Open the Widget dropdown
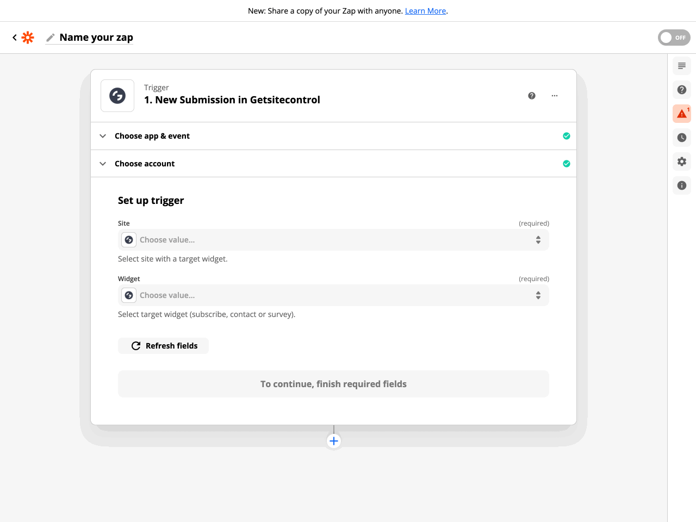Screen dimensions: 696x522 pyautogui.click(x=333, y=295)
